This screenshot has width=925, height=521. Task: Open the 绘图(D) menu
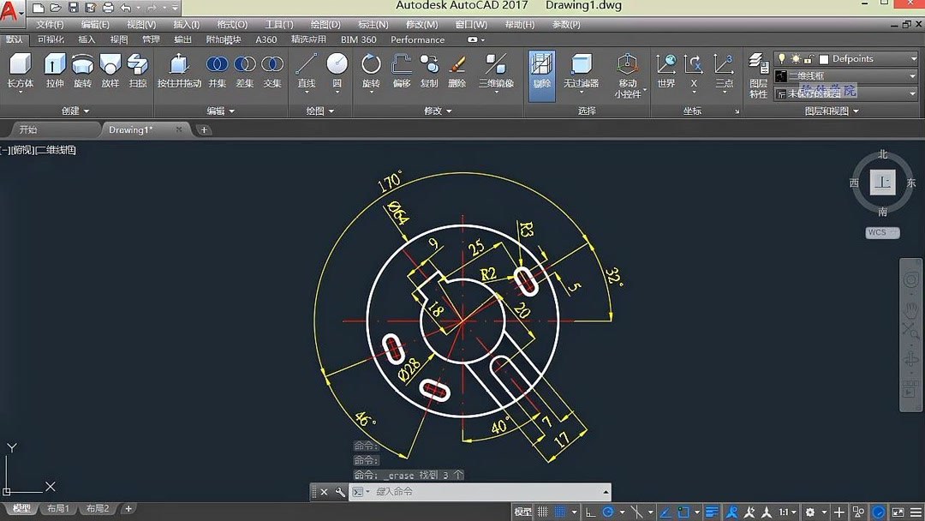325,24
